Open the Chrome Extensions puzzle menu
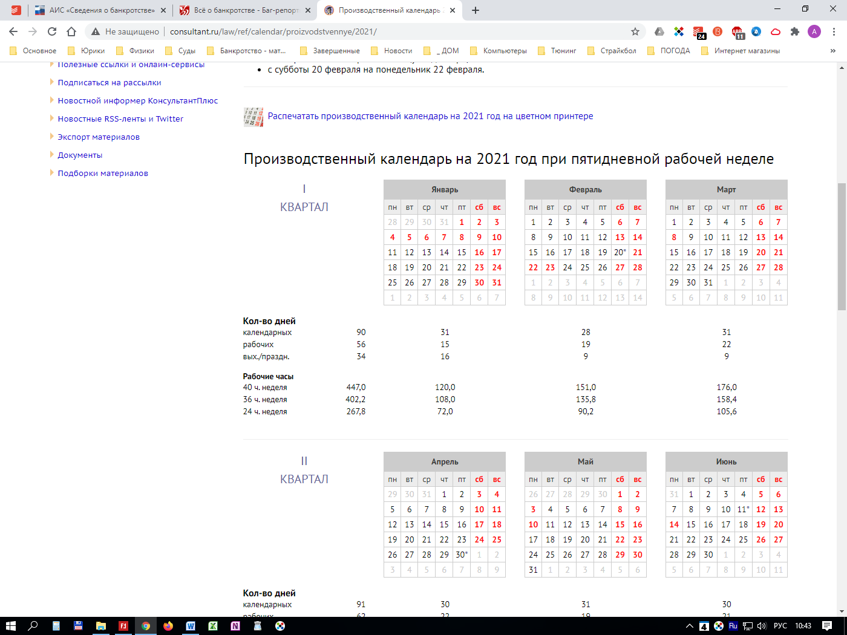Screen dimensions: 847x635 click(795, 31)
